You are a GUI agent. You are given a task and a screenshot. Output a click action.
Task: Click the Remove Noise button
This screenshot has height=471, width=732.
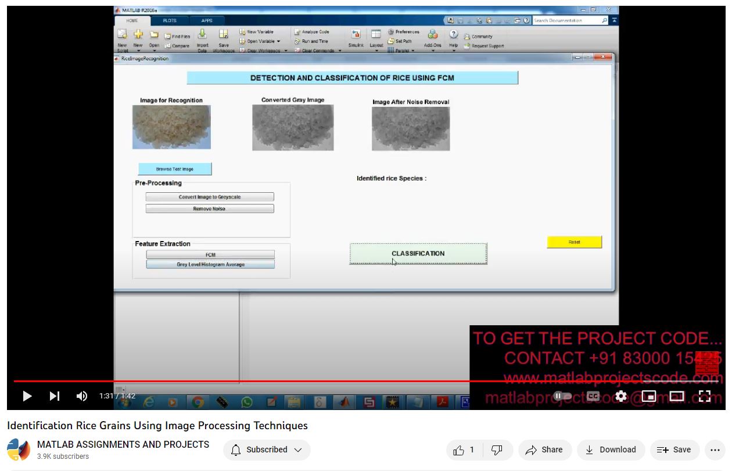pyautogui.click(x=210, y=208)
